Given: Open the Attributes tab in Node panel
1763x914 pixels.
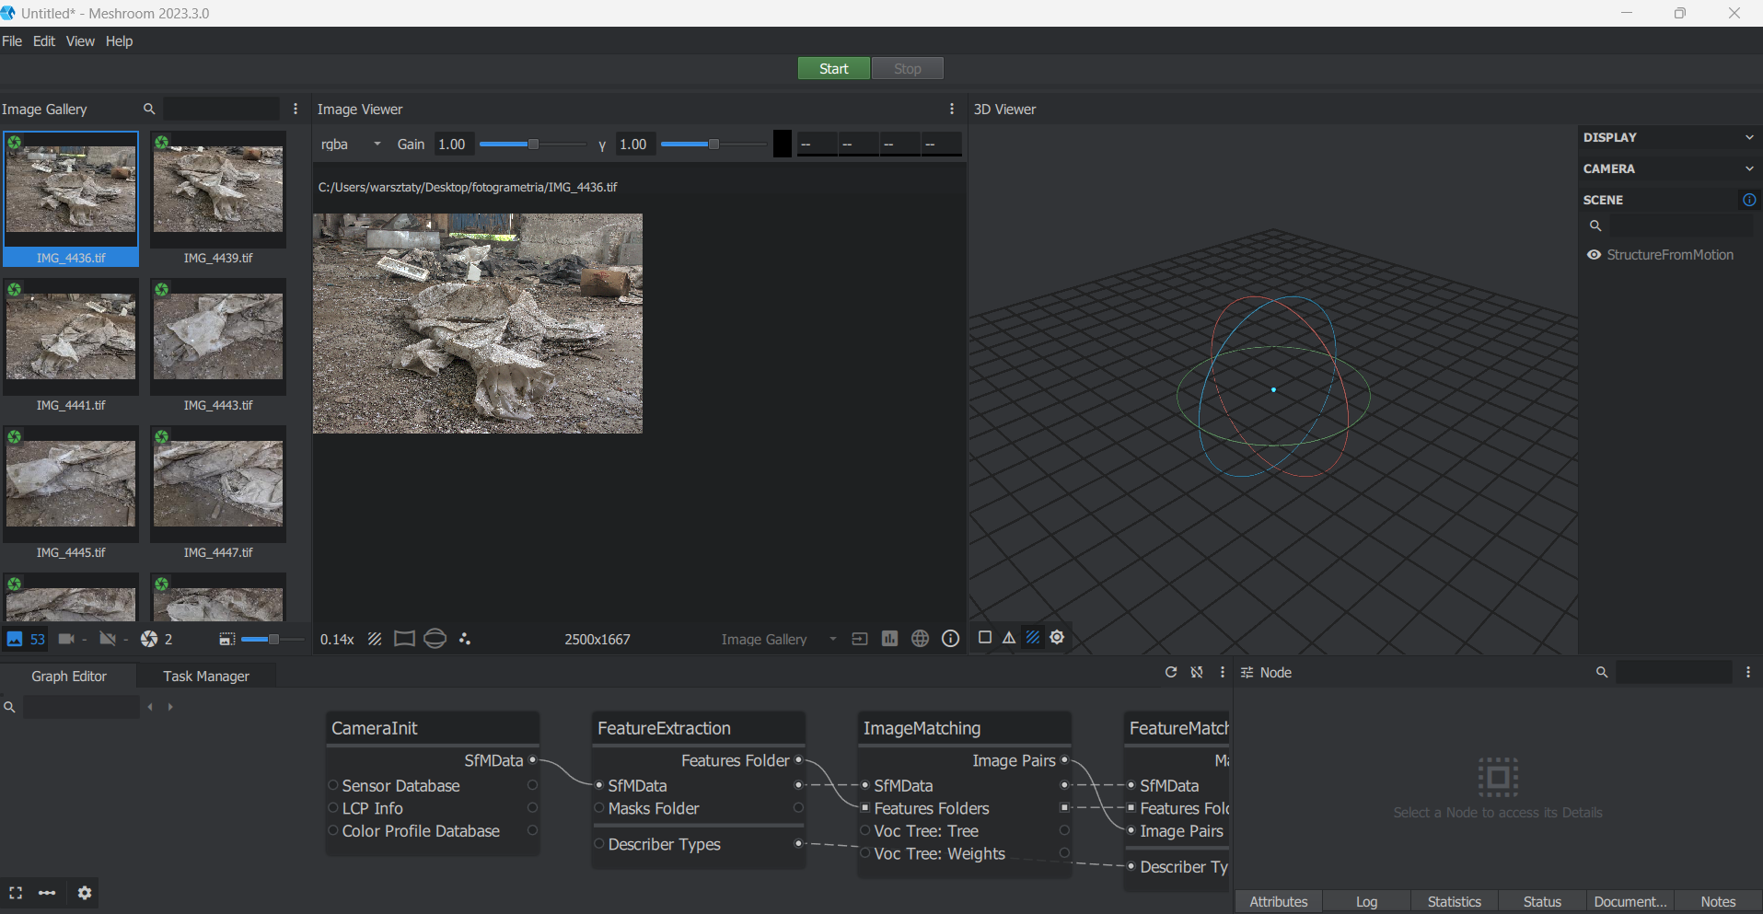Looking at the screenshot, I should coord(1278,902).
